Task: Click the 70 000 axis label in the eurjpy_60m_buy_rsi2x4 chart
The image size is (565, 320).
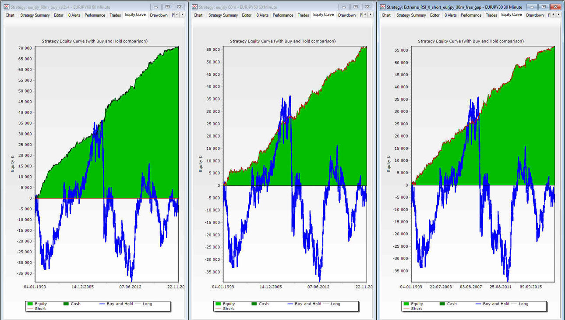Action: click(25, 48)
